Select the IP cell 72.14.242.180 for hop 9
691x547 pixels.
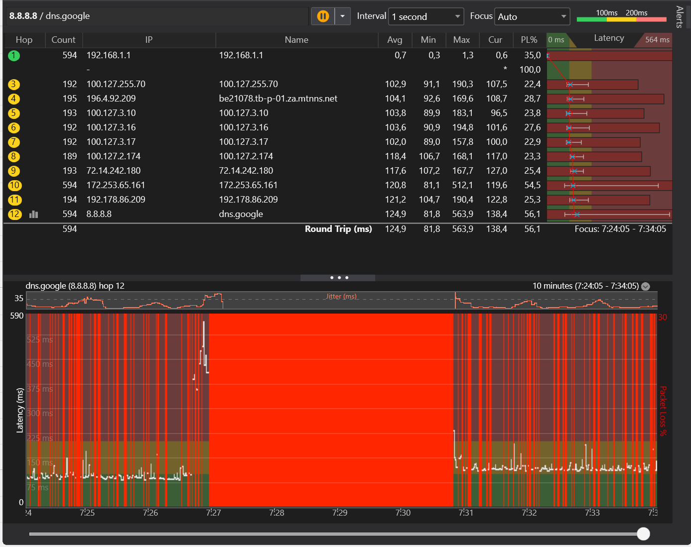coord(114,171)
